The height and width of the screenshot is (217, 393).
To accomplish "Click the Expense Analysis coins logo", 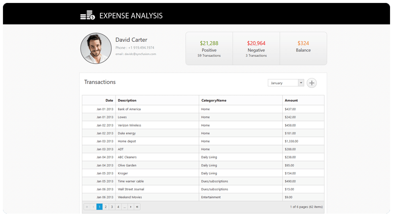I will pos(87,15).
